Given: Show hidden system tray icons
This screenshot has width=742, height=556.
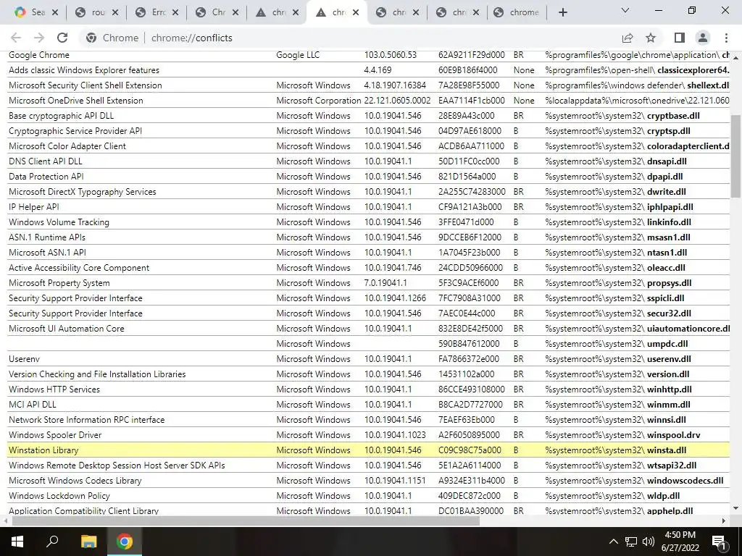Looking at the screenshot, I should tap(613, 542).
